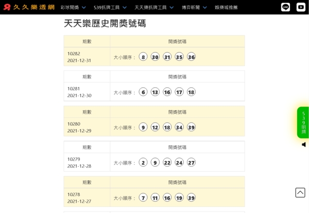Click number ball 6 in draw 10281
The height and width of the screenshot is (213, 309).
click(143, 92)
